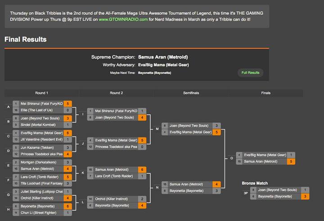Click match label O in Finals

232,158
